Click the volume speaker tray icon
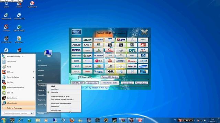The width and height of the screenshot is (220, 123). [205, 120]
